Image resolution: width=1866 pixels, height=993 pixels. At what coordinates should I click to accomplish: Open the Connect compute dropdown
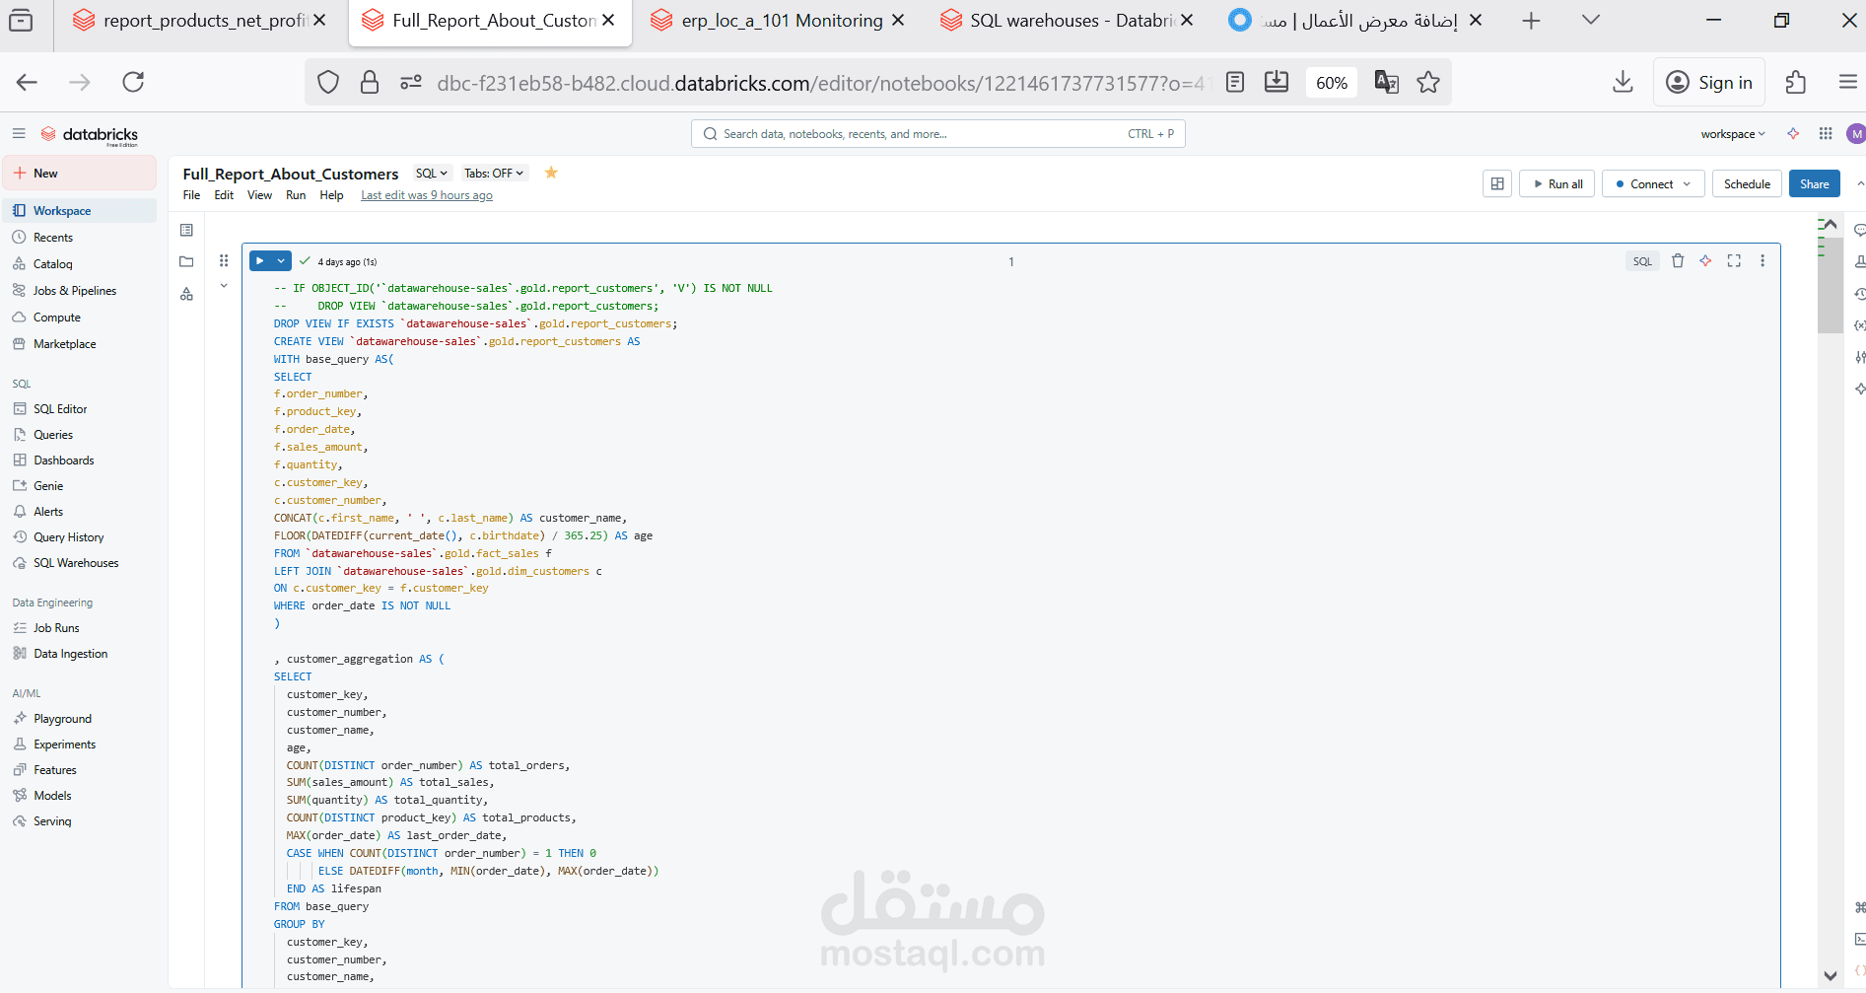pyautogui.click(x=1653, y=184)
